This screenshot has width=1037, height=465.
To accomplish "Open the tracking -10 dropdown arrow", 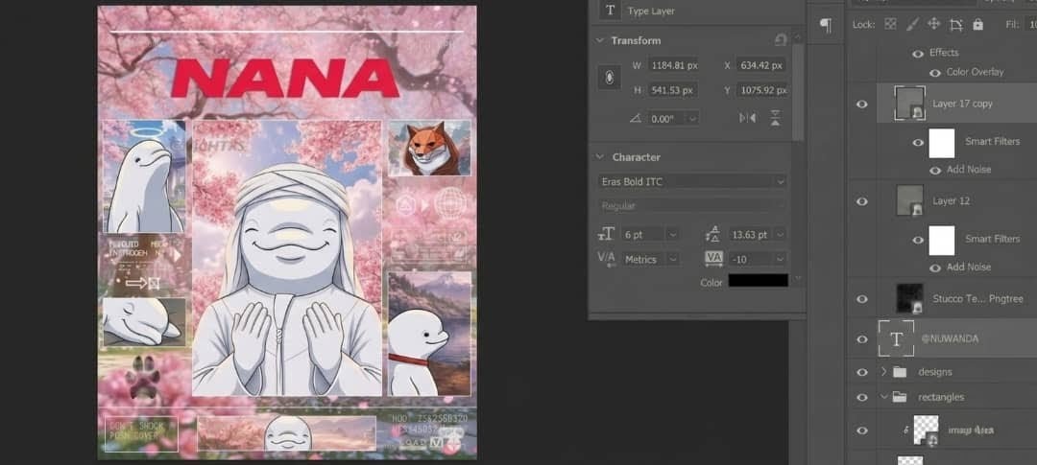I will click(781, 259).
